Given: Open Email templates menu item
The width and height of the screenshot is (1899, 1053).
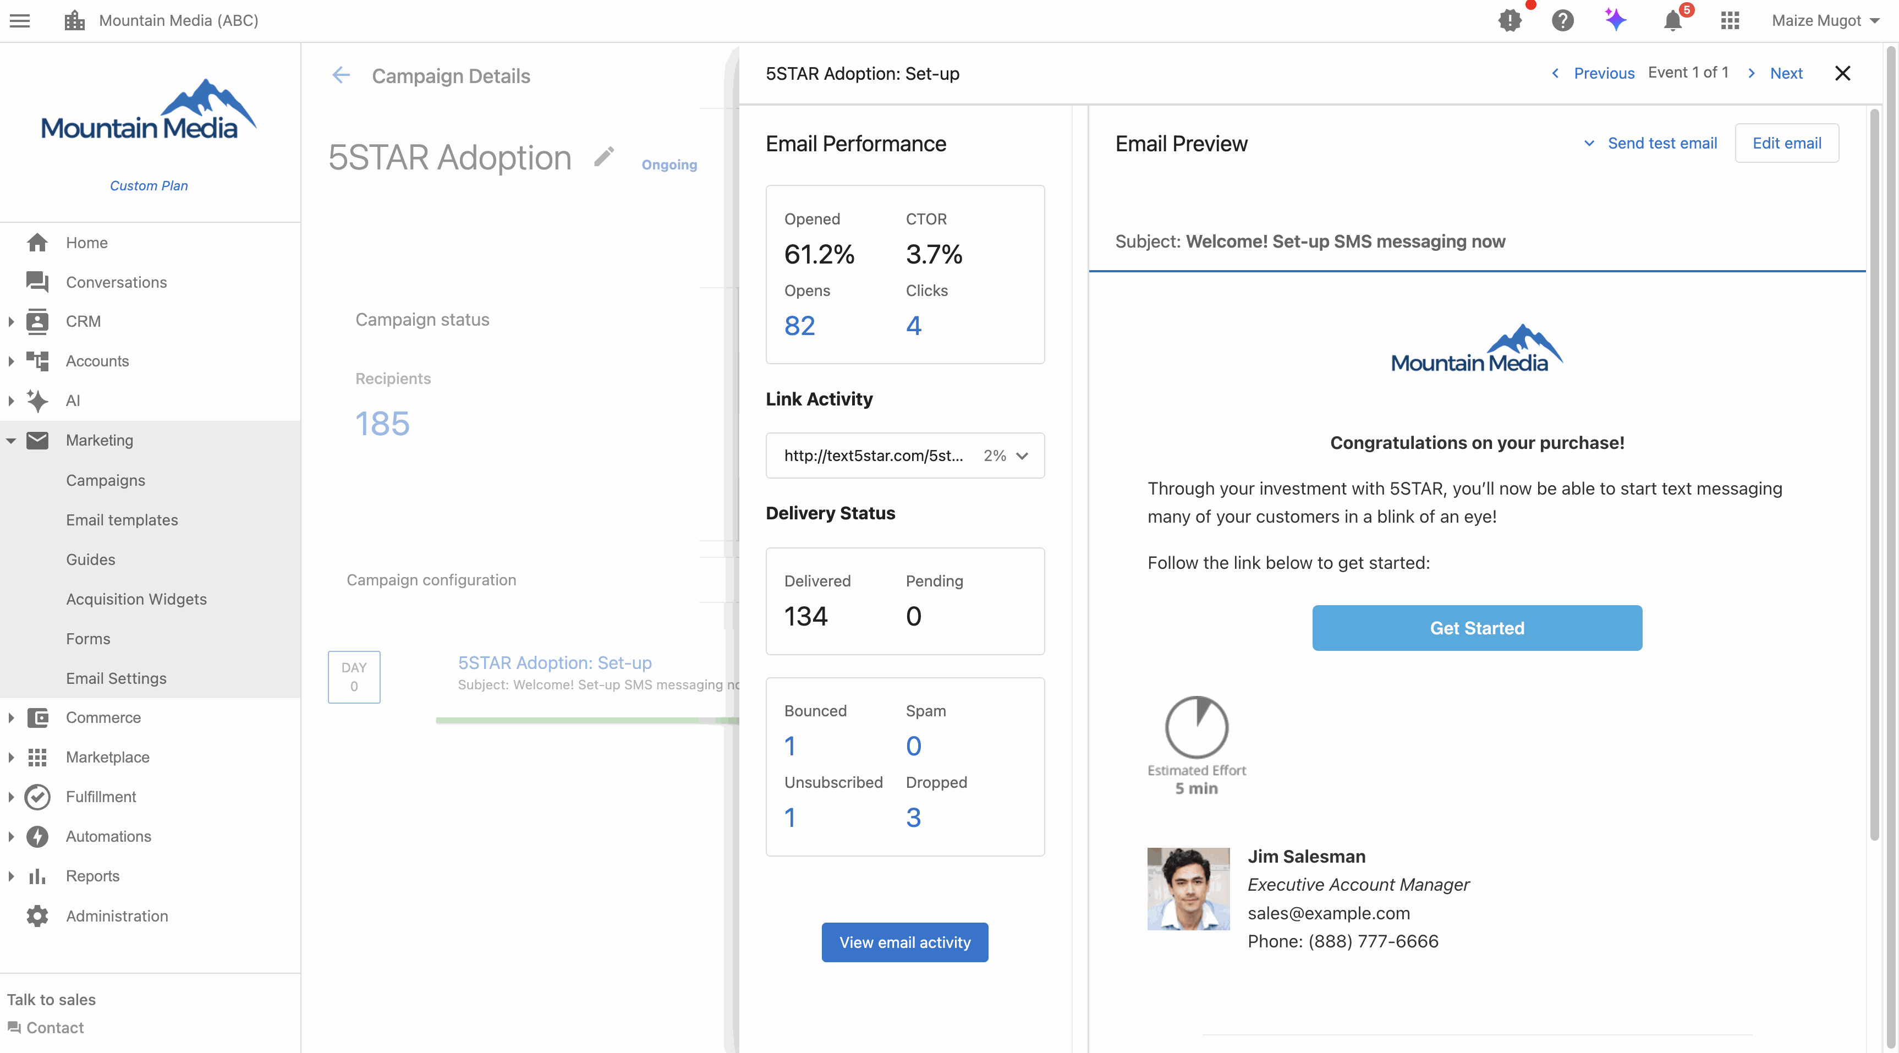Looking at the screenshot, I should (122, 520).
